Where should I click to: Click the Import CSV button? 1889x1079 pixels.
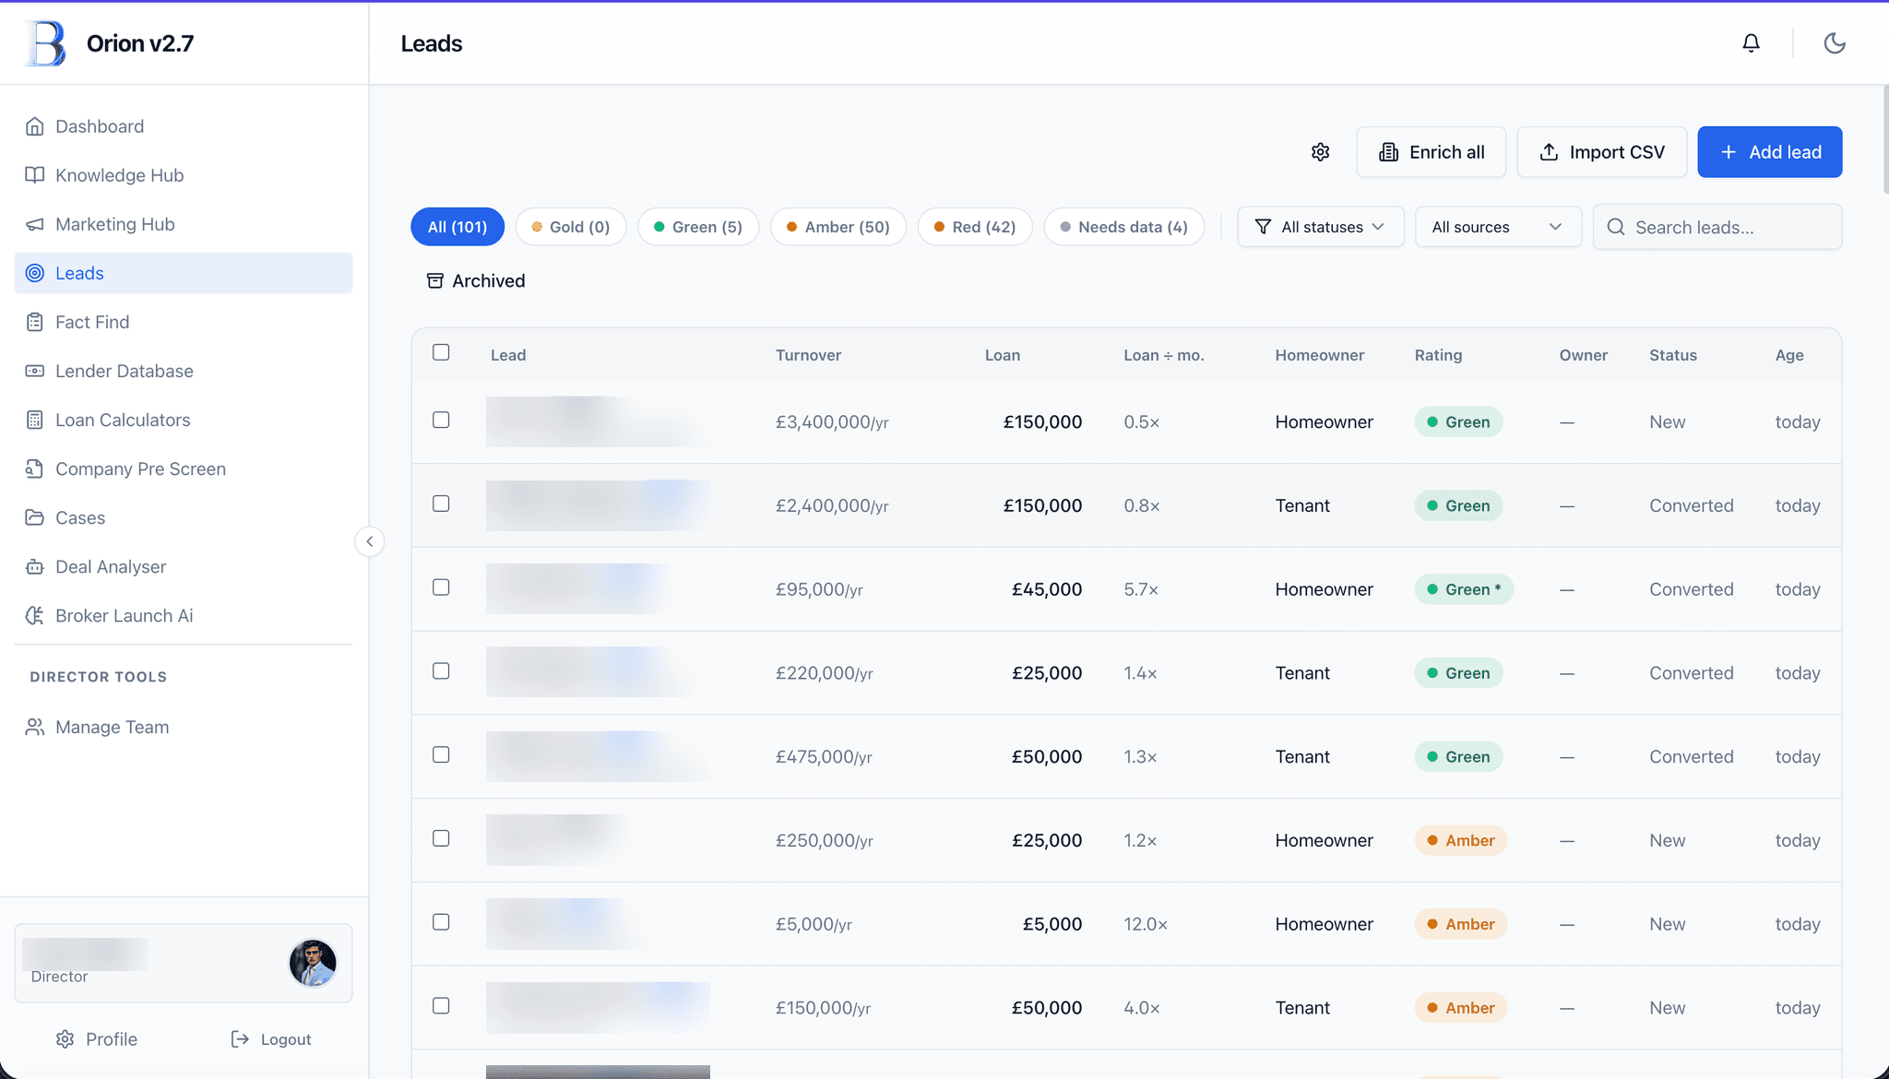[1602, 152]
